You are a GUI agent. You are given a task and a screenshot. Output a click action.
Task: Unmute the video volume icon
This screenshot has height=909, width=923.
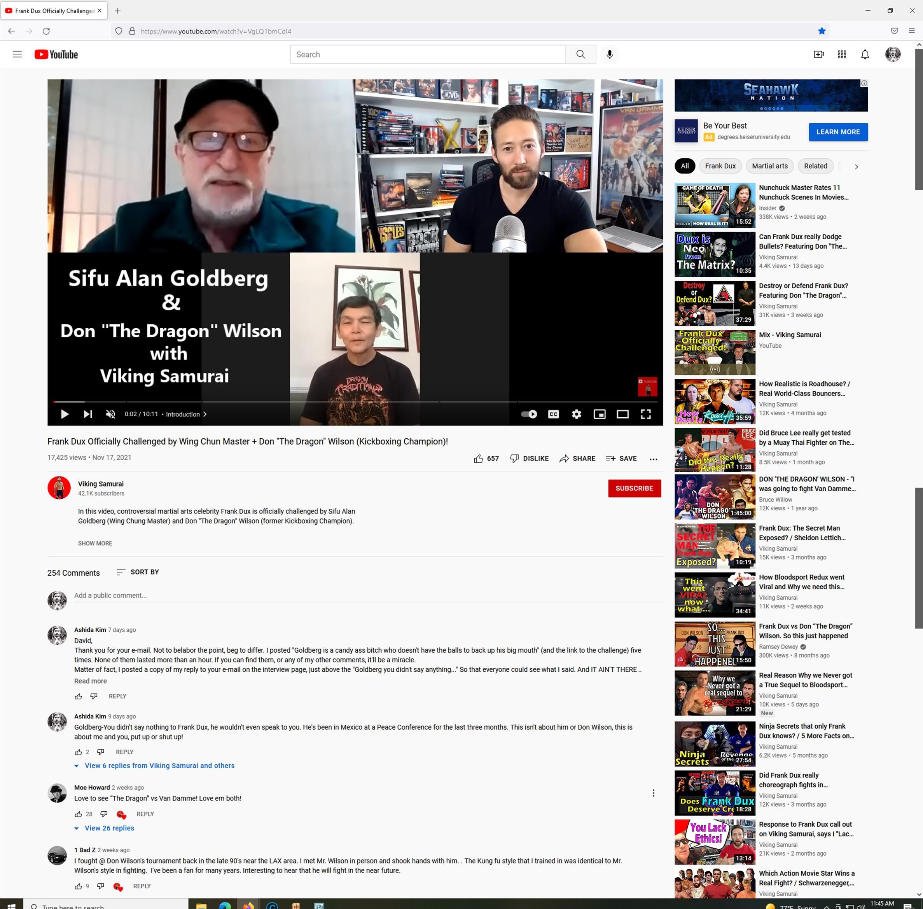coord(111,414)
